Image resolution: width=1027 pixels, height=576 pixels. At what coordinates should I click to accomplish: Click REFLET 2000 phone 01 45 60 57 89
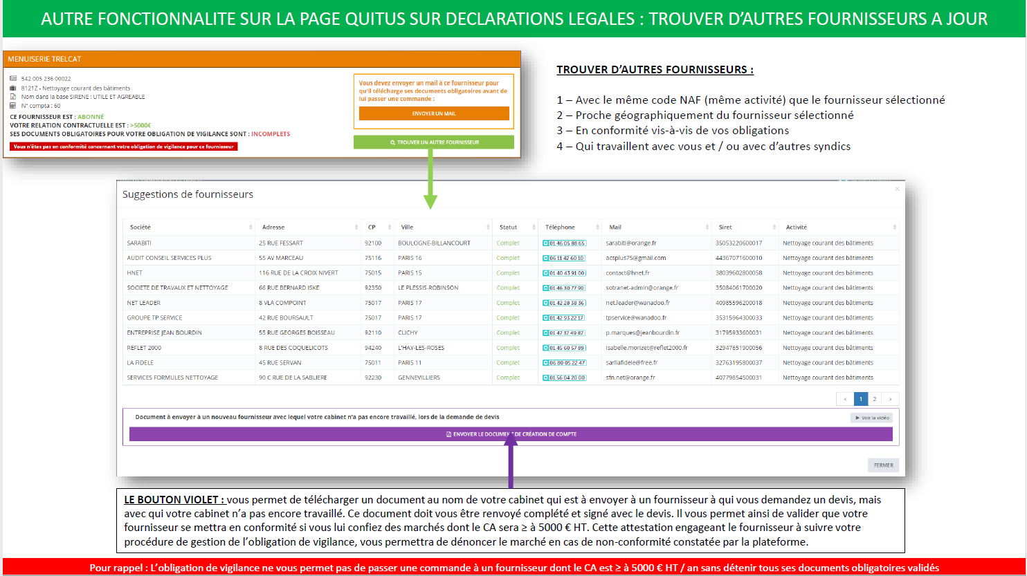[x=564, y=348]
